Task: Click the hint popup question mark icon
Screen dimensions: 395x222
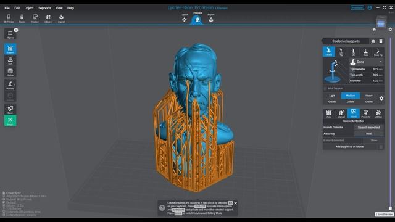Action: pyautogui.click(x=162, y=208)
